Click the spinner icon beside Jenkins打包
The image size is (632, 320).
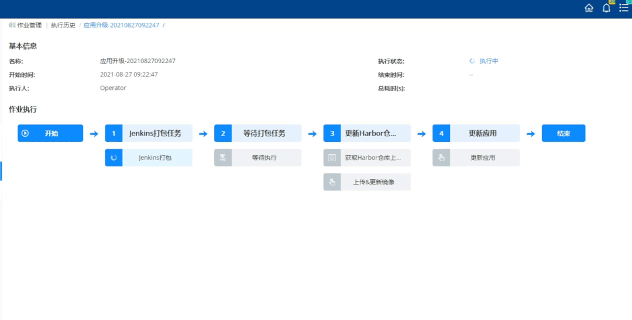[x=114, y=158]
